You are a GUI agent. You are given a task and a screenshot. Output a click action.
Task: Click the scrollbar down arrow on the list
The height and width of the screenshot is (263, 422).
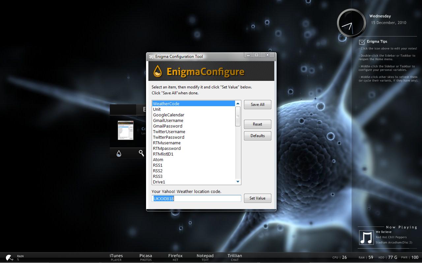[238, 182]
